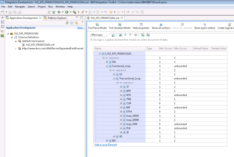Click the move down arrow in the Messages toolbar
234x157 pixels.
click(130, 35)
